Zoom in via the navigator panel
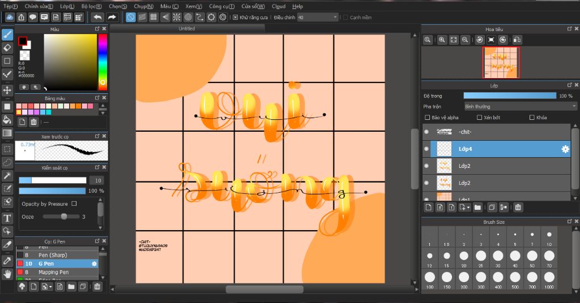 pos(442,40)
